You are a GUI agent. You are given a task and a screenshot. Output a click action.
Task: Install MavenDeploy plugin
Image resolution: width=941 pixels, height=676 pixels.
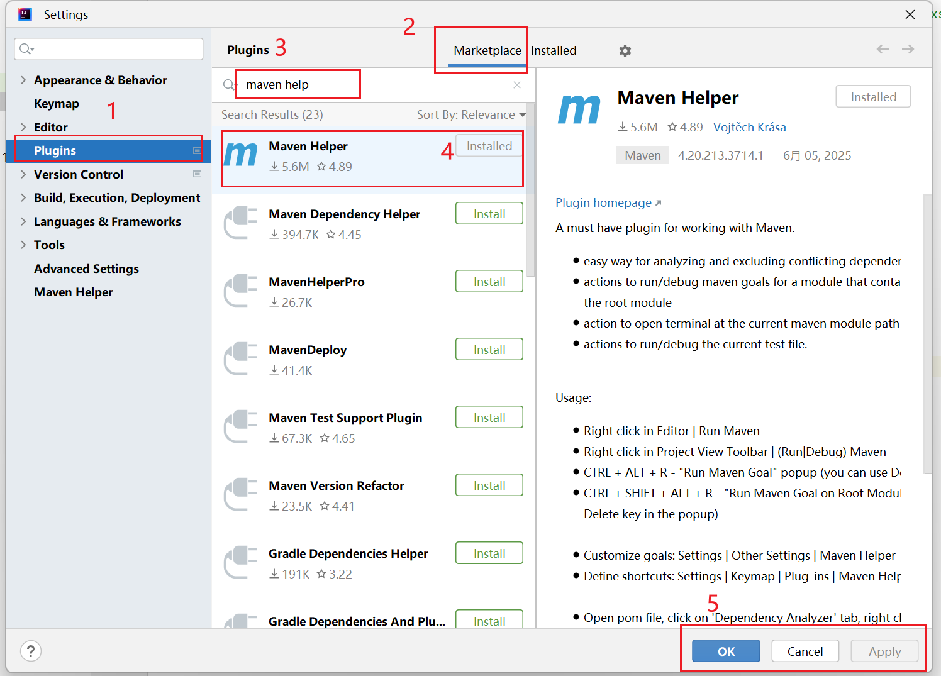489,350
